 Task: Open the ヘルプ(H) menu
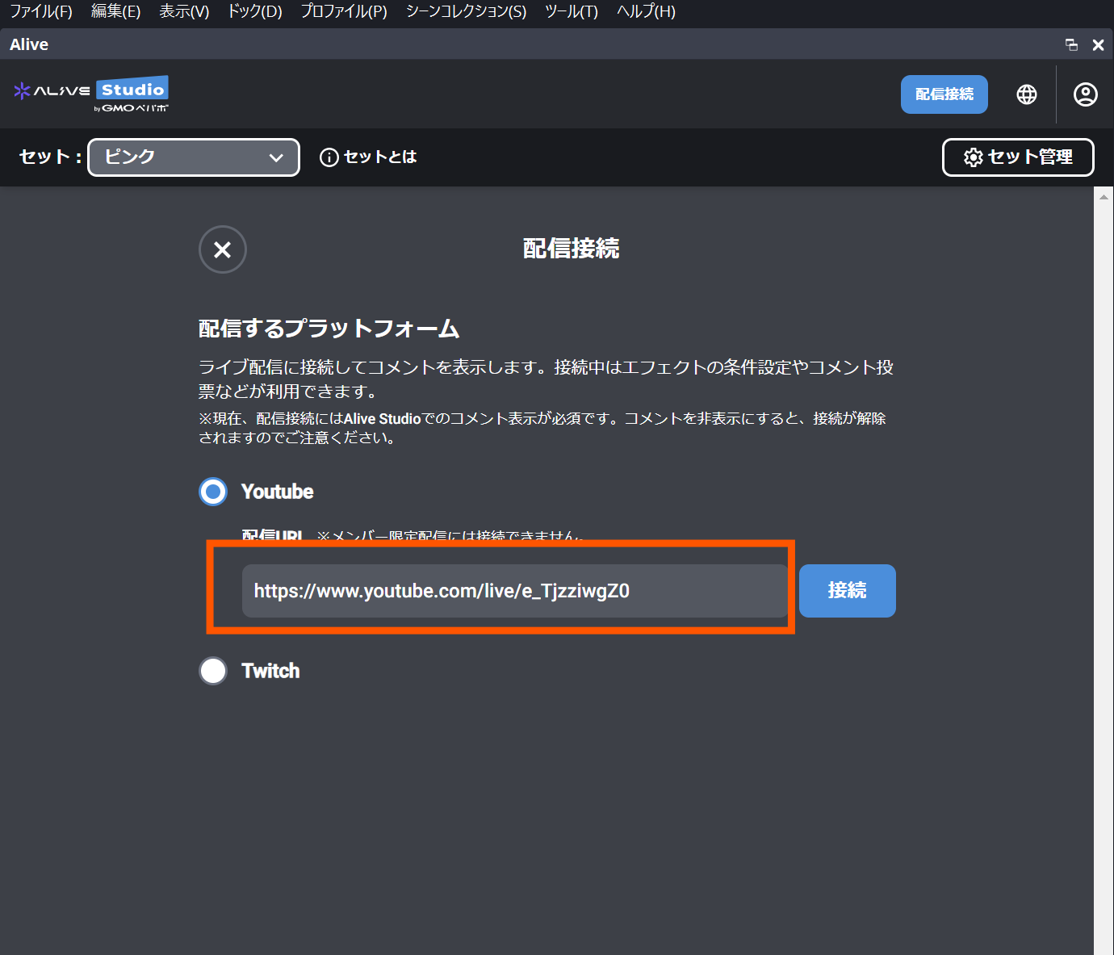(x=646, y=11)
